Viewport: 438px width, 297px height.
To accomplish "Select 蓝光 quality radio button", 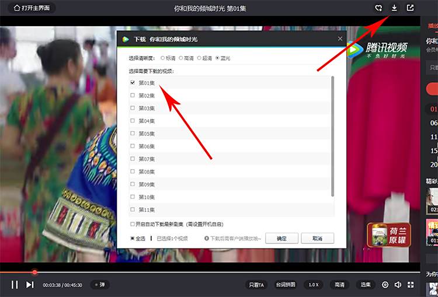I will 217,58.
